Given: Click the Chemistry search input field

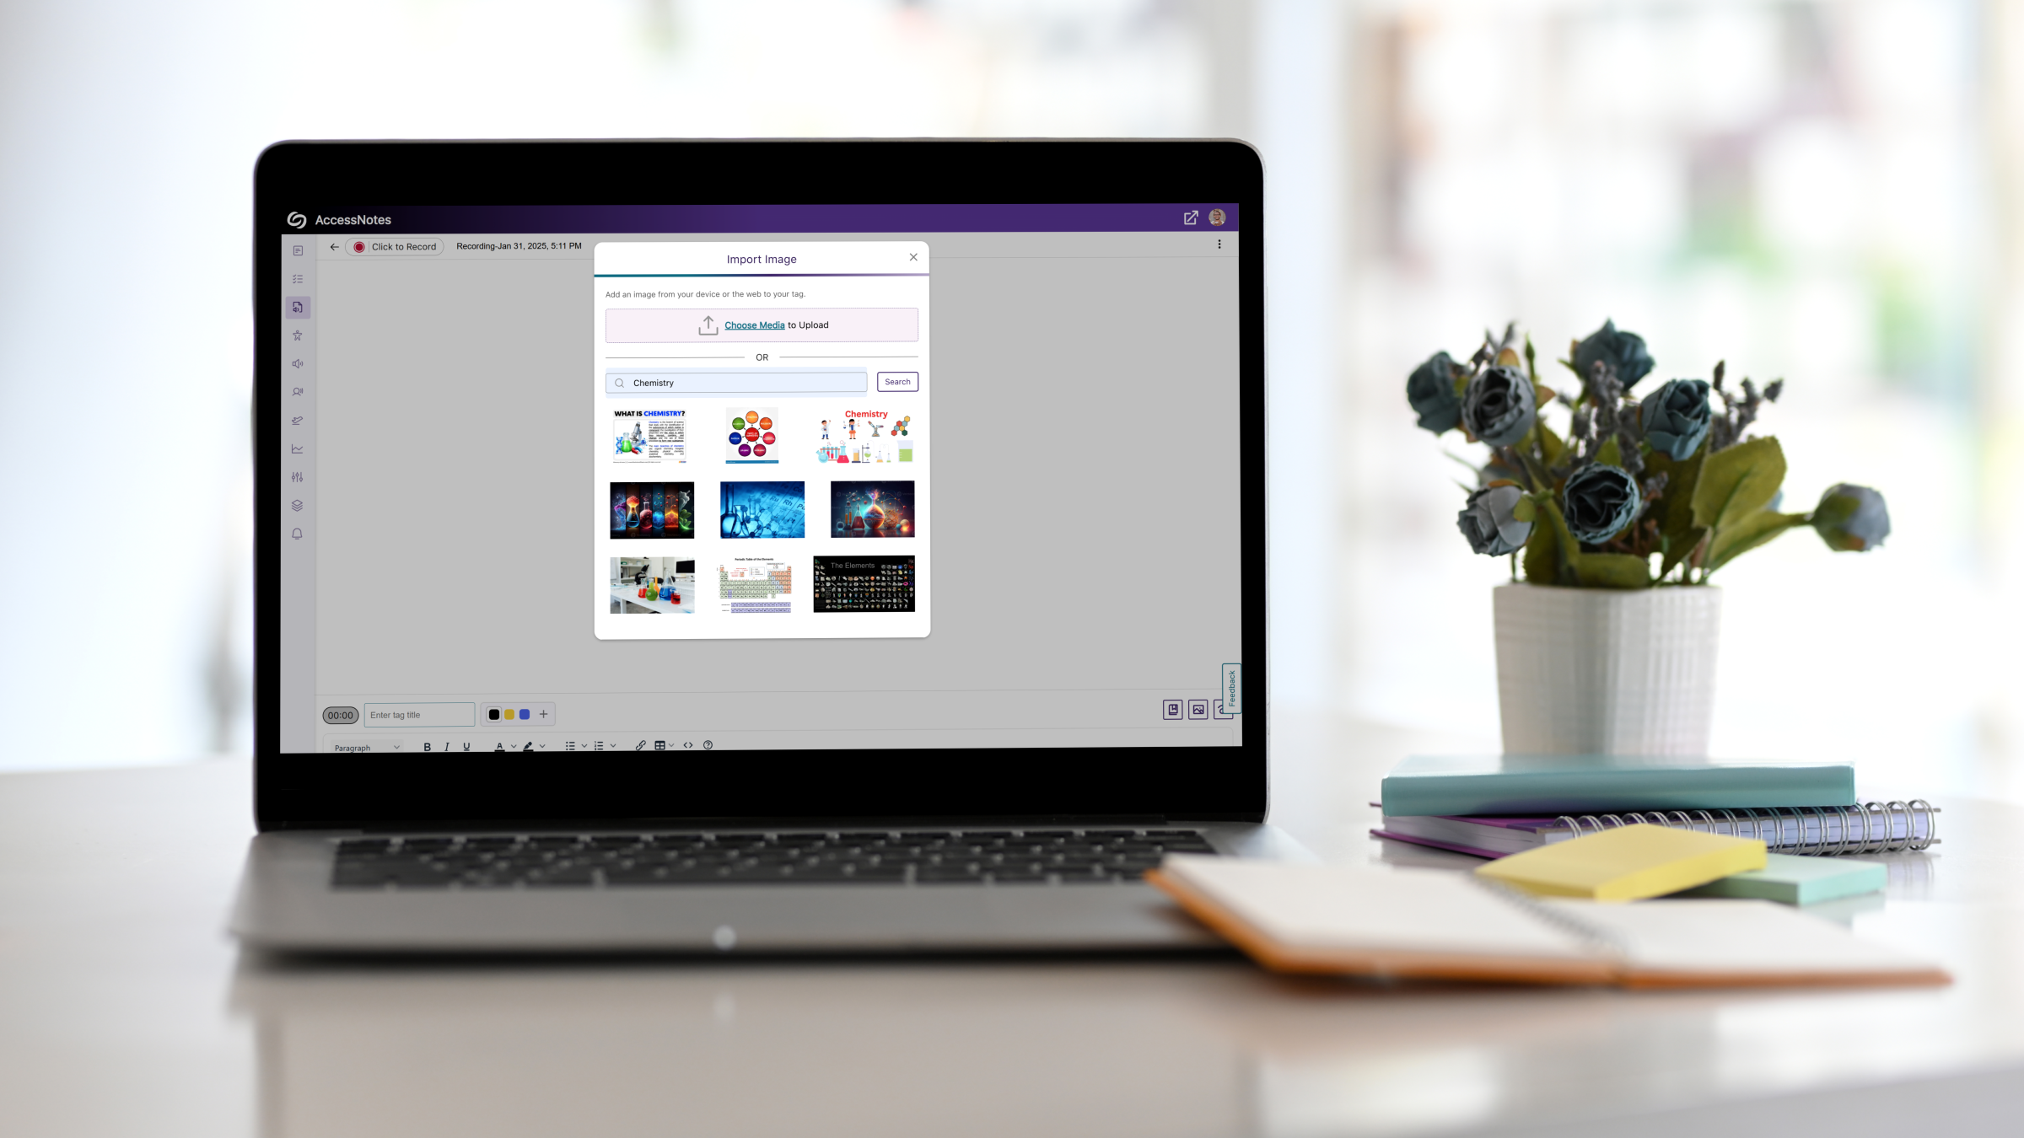Looking at the screenshot, I should (x=737, y=382).
